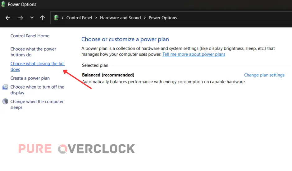Open Control Panel Home
The image size is (292, 171).
tap(30, 36)
